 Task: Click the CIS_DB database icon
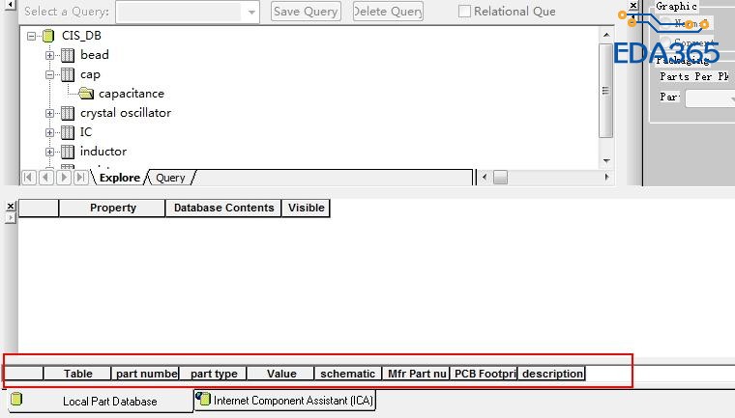[x=48, y=36]
